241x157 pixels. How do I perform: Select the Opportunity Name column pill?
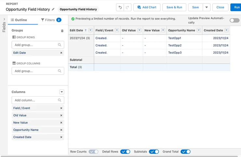pyautogui.click(x=38, y=130)
